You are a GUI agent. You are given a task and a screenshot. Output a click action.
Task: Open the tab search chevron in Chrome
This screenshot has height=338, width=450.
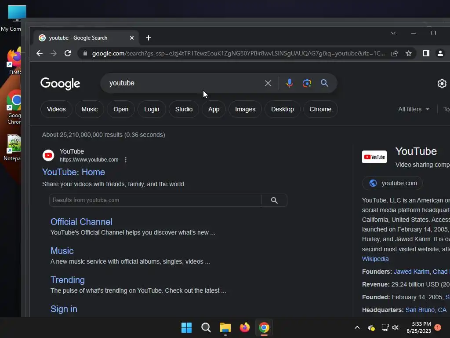(x=393, y=33)
